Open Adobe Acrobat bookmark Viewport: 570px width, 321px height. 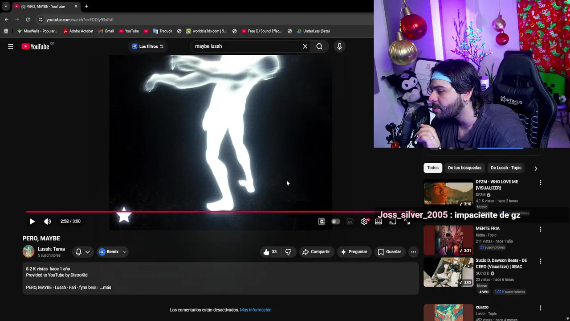pos(78,31)
